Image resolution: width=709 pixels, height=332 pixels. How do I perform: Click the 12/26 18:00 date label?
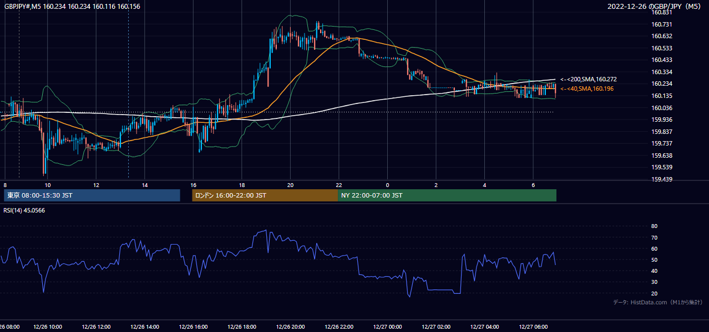tap(242, 326)
